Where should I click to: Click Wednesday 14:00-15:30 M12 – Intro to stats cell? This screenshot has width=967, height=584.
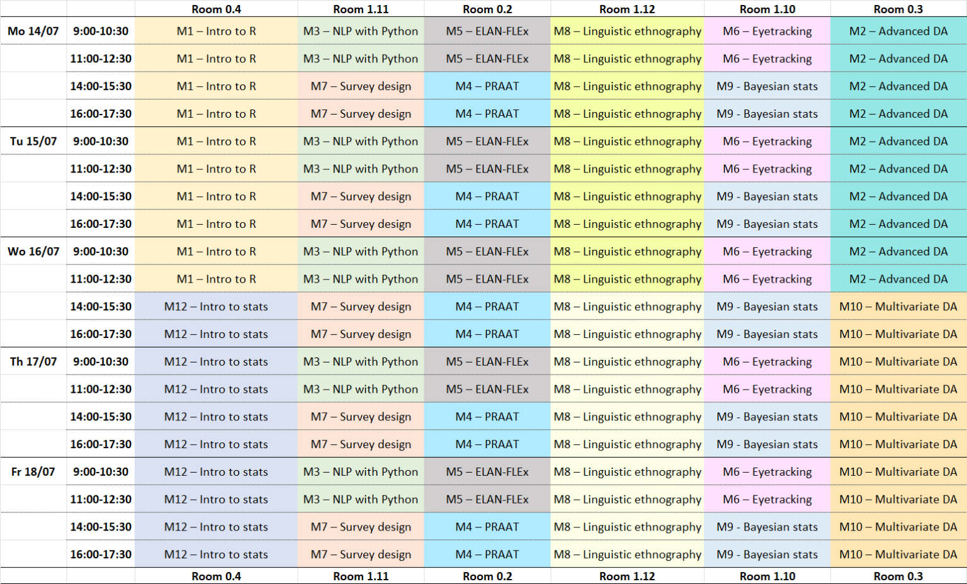point(216,306)
